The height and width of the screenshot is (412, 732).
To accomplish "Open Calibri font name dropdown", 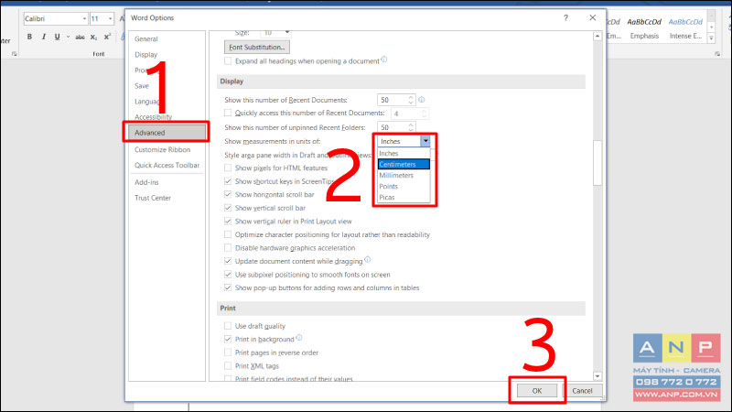I will [x=84, y=18].
